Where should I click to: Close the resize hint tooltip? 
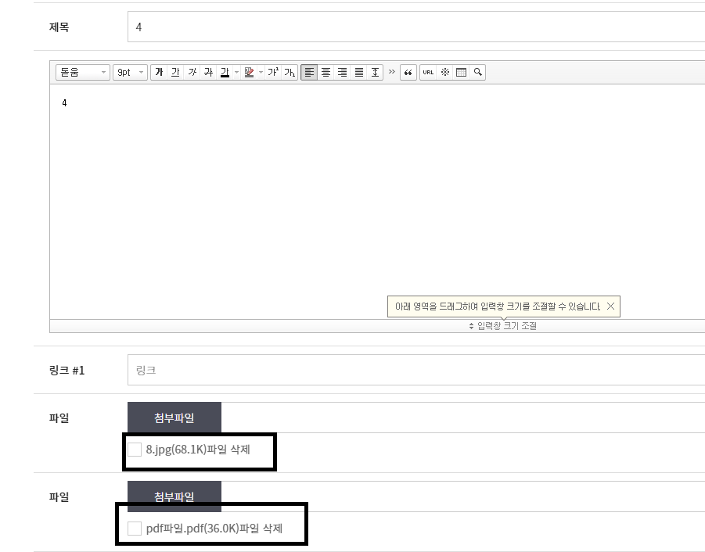610,306
